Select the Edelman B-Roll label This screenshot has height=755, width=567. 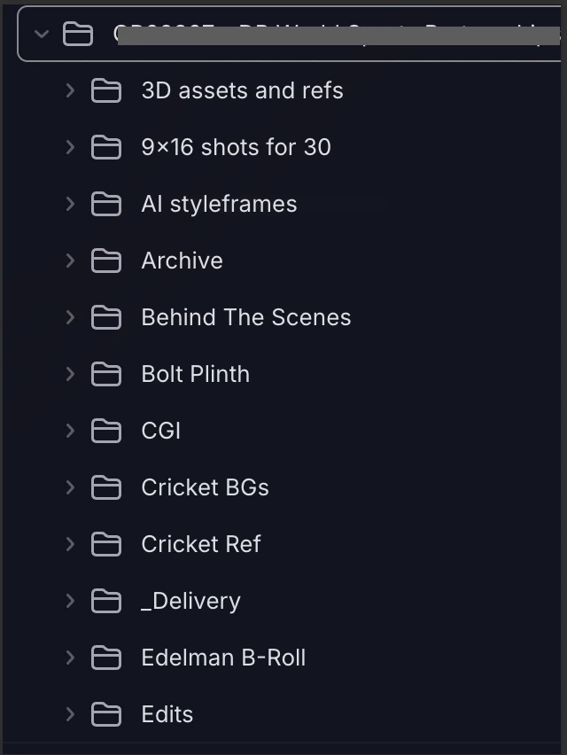coord(223,658)
